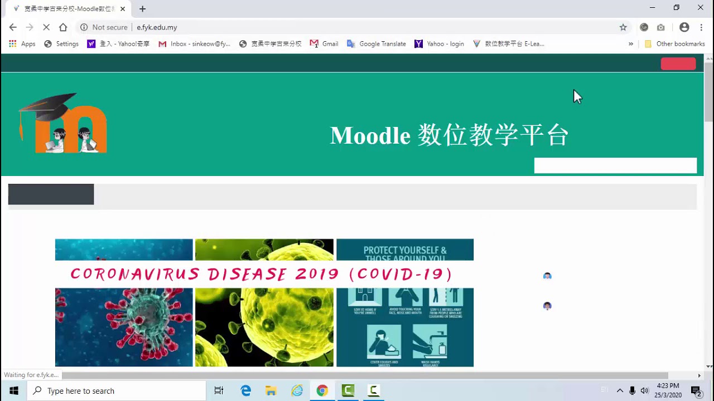Open a new browser tab

142,9
